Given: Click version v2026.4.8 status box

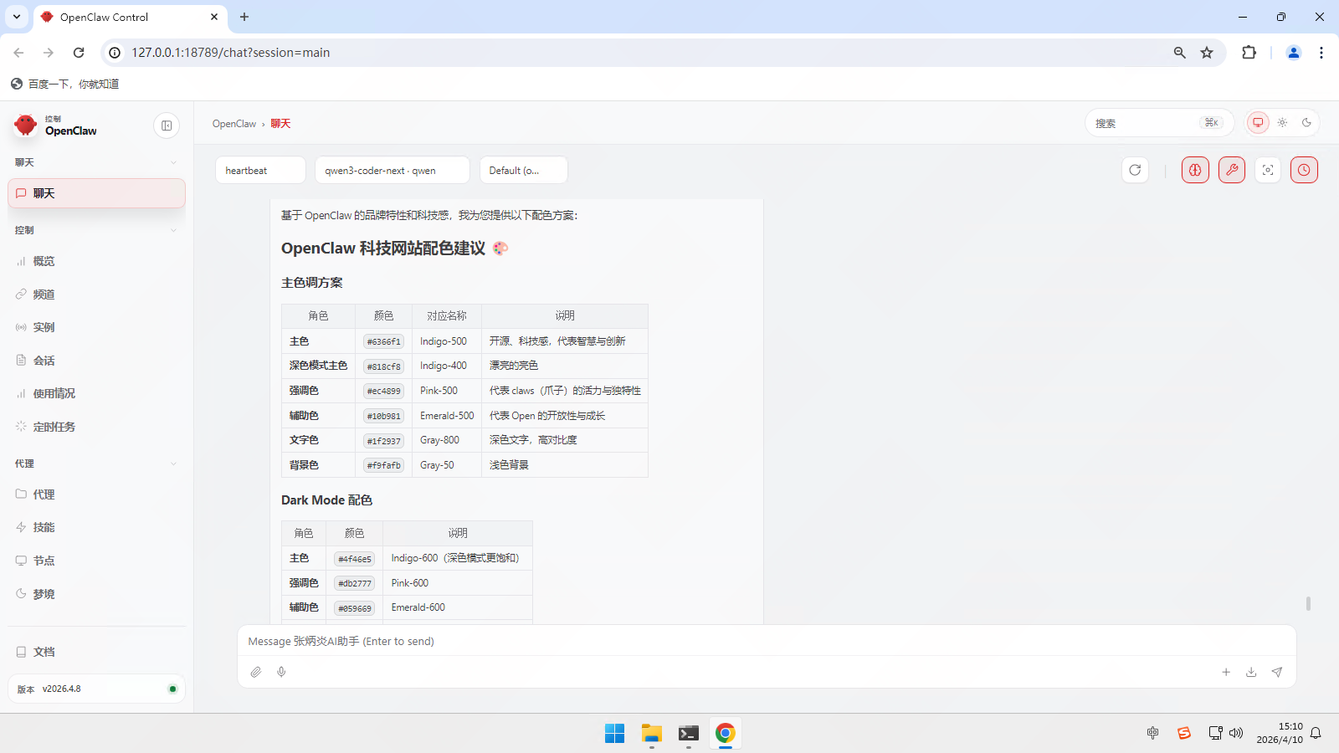Looking at the screenshot, I should (96, 689).
